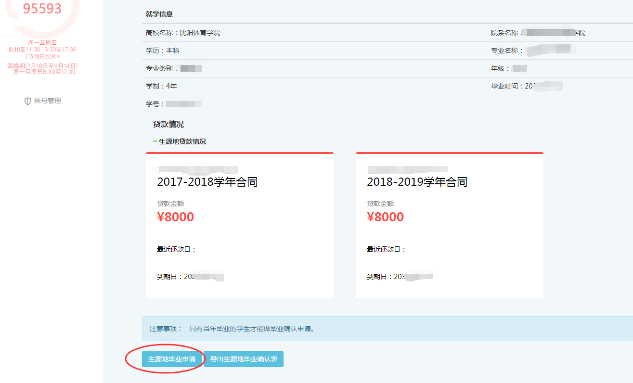Collapse the 生源地贷款情况 section with the green minus

pos(155,141)
